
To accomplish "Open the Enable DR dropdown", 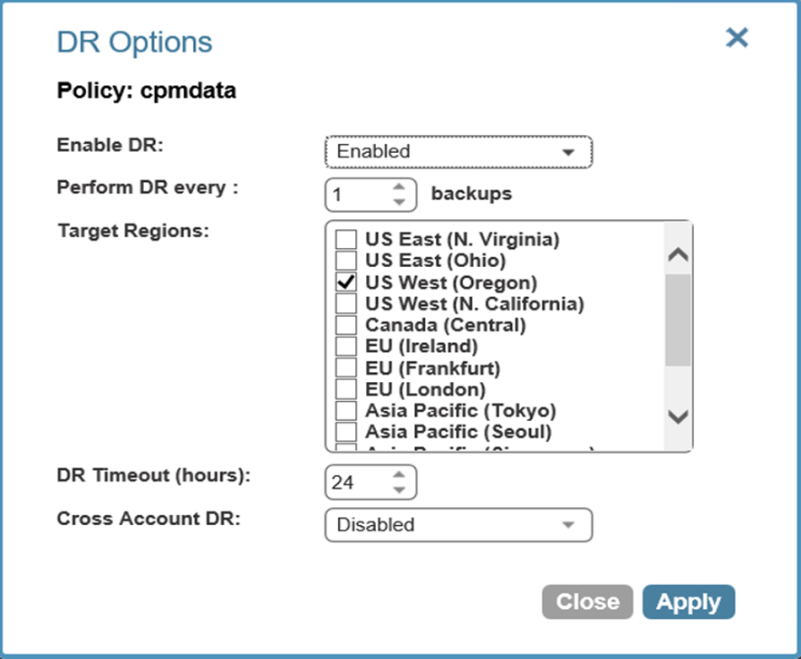I will [x=458, y=152].
